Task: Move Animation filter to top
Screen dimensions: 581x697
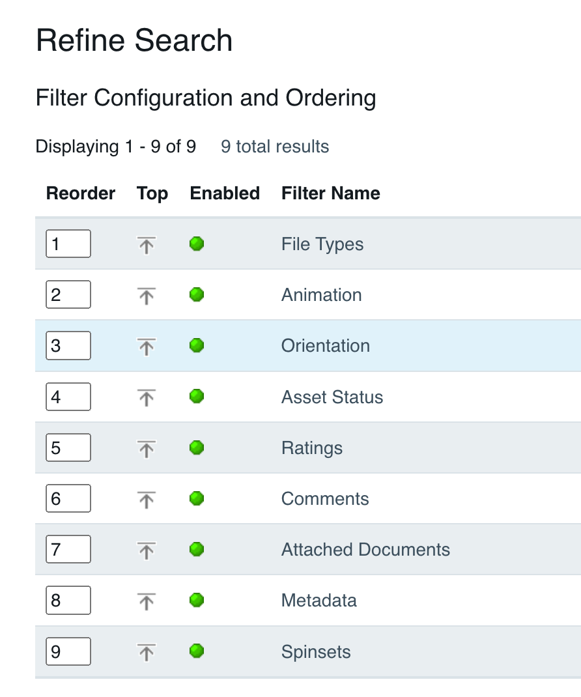Action: pos(147,294)
